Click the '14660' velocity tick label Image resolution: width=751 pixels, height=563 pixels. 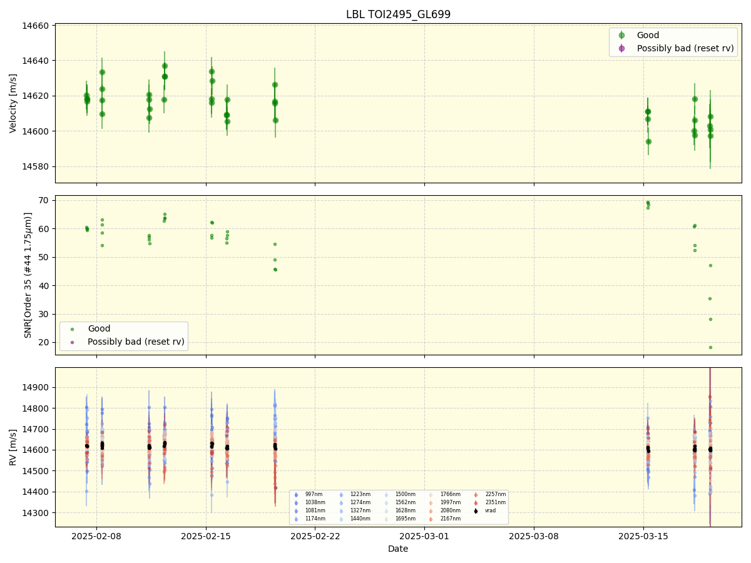(37, 26)
